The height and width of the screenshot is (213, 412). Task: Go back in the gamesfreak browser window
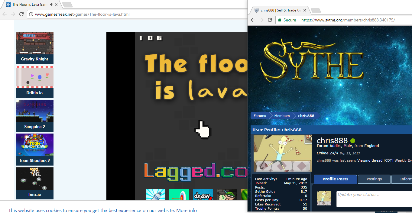coord(5,14)
